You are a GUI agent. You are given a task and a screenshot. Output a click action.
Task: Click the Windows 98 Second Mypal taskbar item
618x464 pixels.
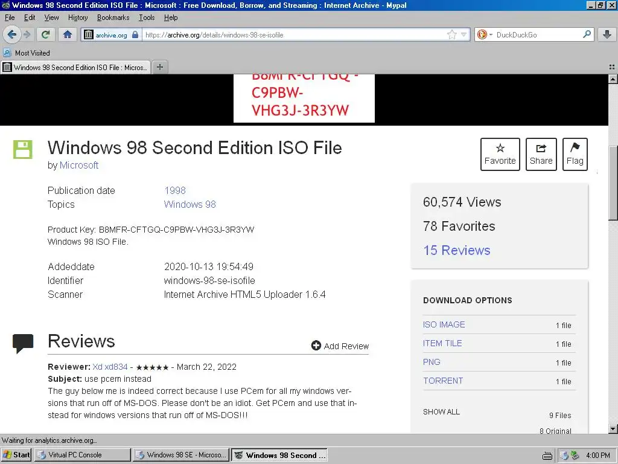279,455
